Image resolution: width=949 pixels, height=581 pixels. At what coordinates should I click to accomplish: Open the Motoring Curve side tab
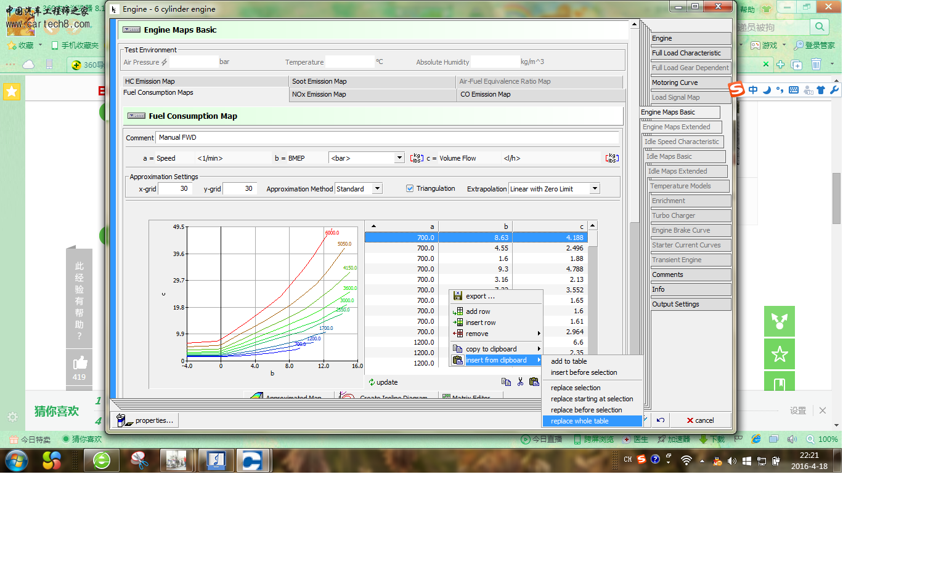click(x=691, y=82)
